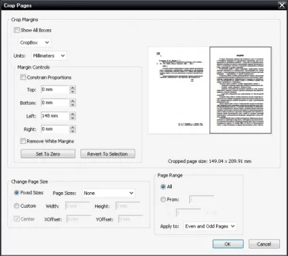Click the Right margin input field
Viewport: 288px width, 256px height.
pos(54,129)
